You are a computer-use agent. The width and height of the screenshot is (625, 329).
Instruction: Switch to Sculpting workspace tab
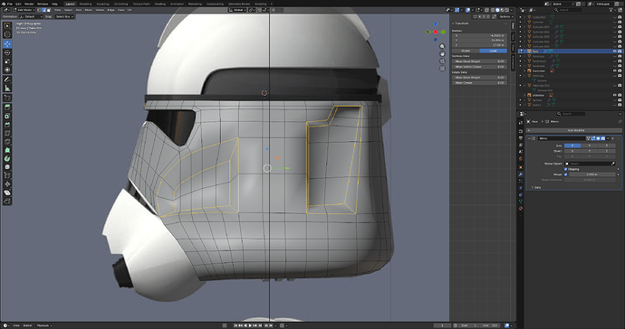coord(103,4)
